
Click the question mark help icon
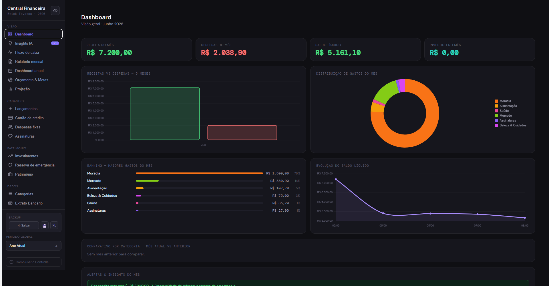click(11, 262)
